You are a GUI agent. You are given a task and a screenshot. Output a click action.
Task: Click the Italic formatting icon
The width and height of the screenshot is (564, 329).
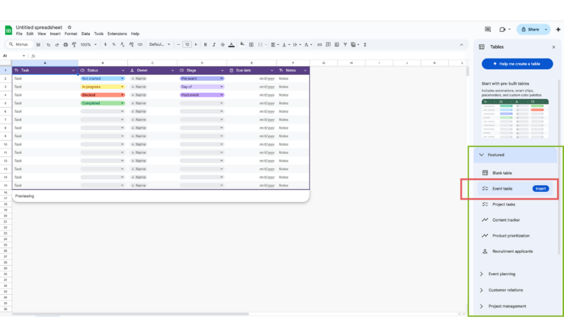[x=214, y=44]
